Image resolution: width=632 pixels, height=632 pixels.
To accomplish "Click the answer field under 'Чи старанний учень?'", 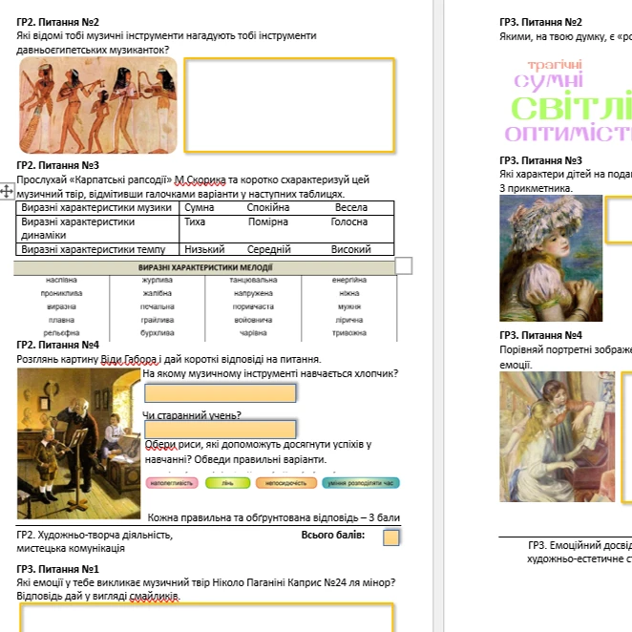I will 221,430.
